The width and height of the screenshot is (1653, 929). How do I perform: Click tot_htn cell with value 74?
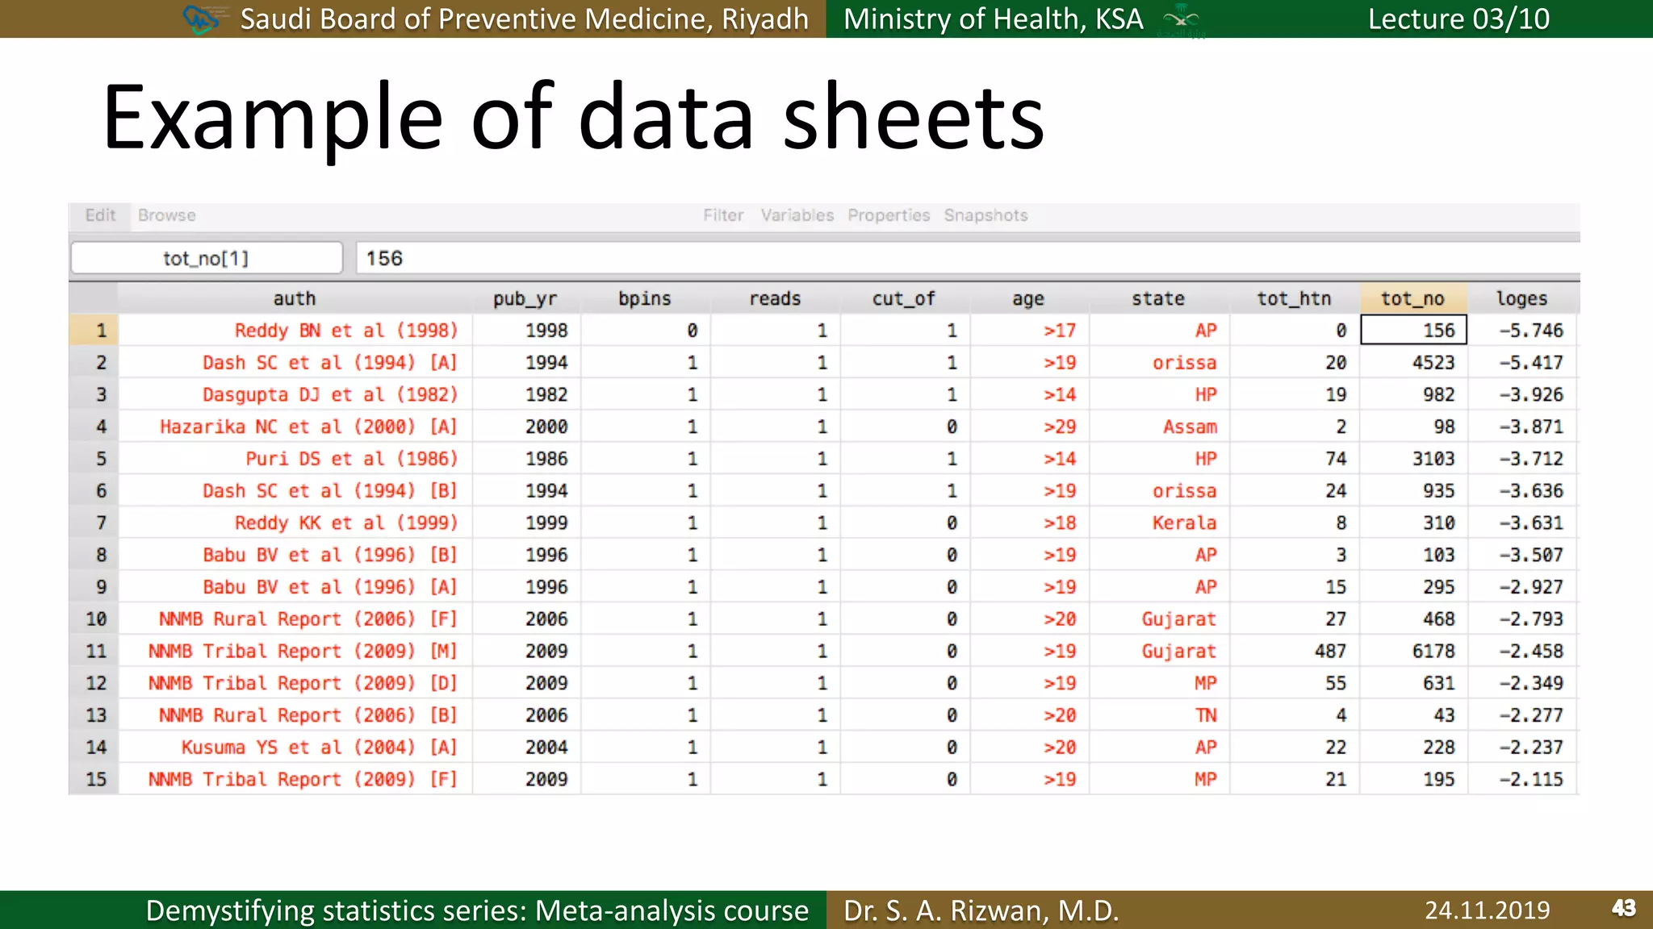click(x=1295, y=458)
